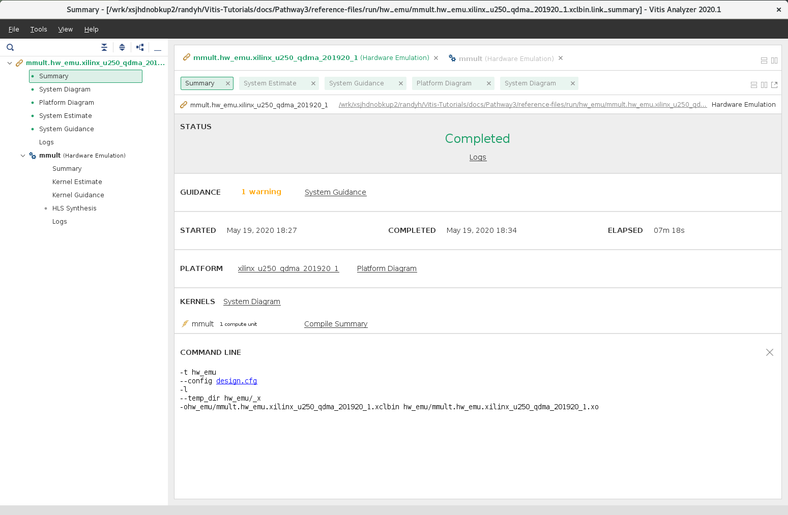The height and width of the screenshot is (515, 788).
Task: Switch to mmult.hw_emu.xilinx_u250_qdma_201920_1 main tab
Action: click(x=311, y=58)
